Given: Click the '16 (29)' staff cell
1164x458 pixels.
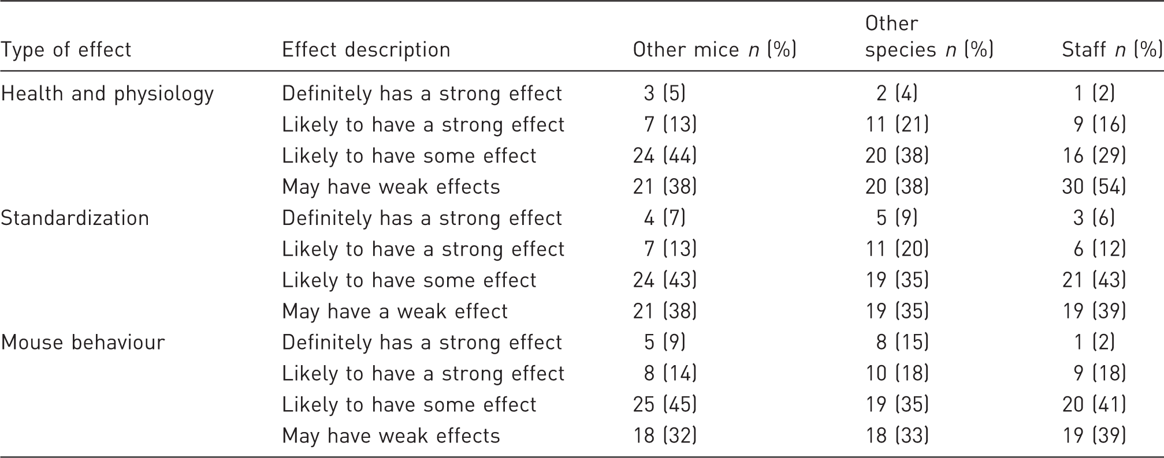Looking at the screenshot, I should pyautogui.click(x=1094, y=156).
